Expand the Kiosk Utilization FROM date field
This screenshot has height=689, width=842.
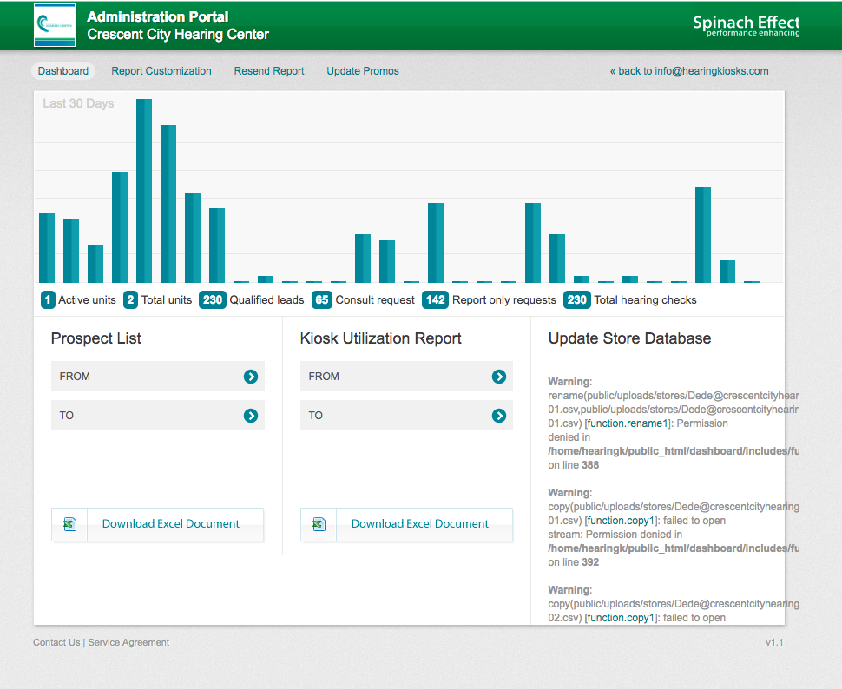(397, 377)
